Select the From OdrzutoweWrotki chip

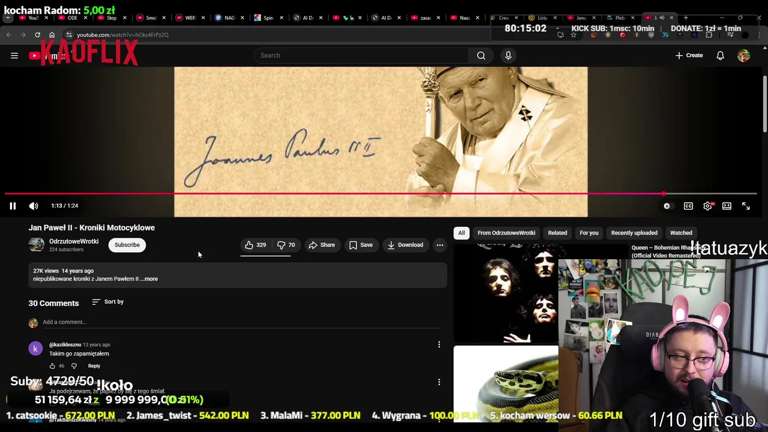click(x=506, y=233)
